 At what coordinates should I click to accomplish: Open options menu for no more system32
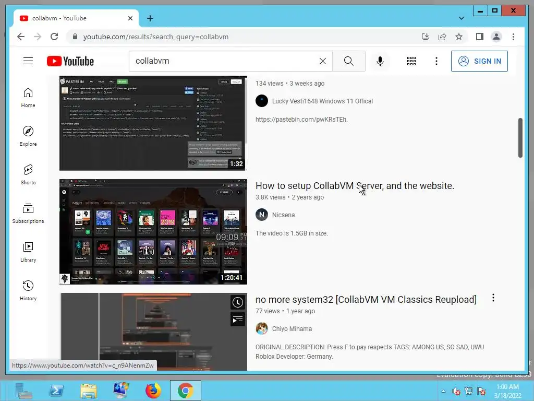pos(493,298)
